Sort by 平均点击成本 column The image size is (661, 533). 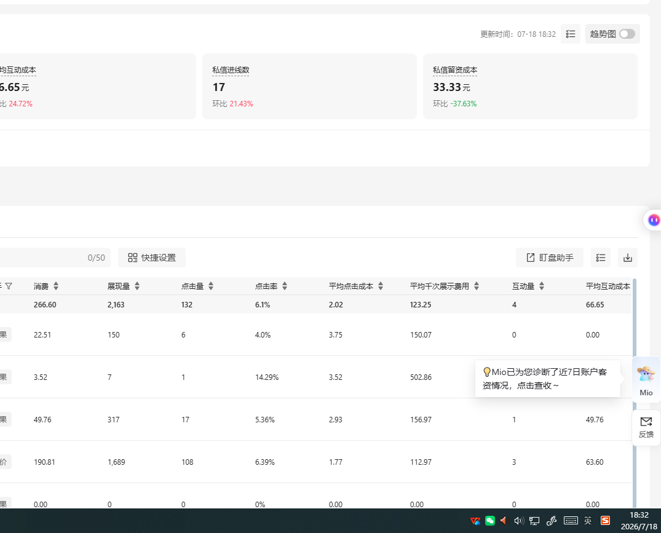coord(380,286)
